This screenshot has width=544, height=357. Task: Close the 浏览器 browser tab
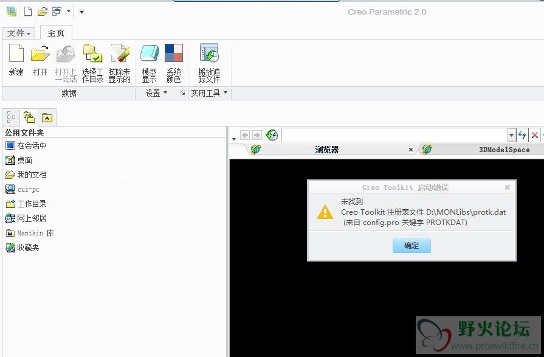[x=411, y=150]
